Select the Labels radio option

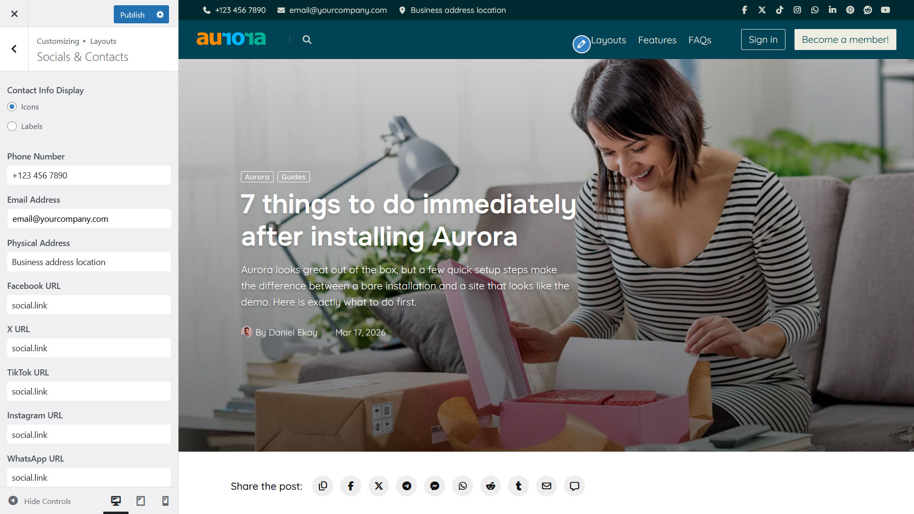point(12,126)
